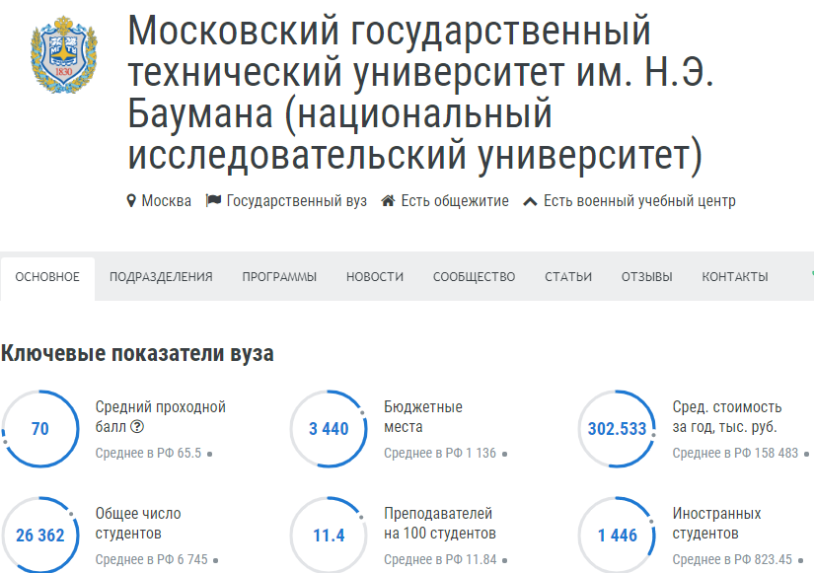
Task: Click the Бюджетные места label
Action: point(423,417)
